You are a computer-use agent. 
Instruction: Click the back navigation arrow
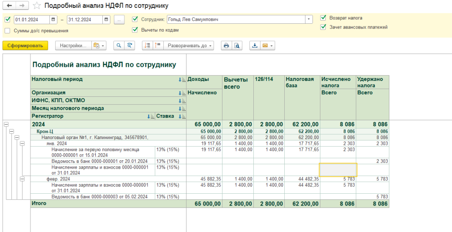(9, 5)
